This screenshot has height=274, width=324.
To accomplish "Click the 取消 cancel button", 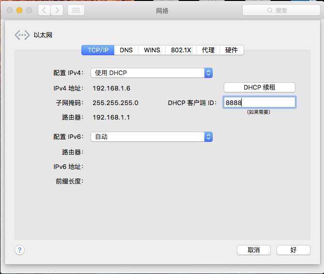I will tap(254, 250).
